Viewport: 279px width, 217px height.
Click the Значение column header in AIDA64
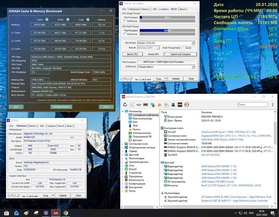(x=207, y=112)
